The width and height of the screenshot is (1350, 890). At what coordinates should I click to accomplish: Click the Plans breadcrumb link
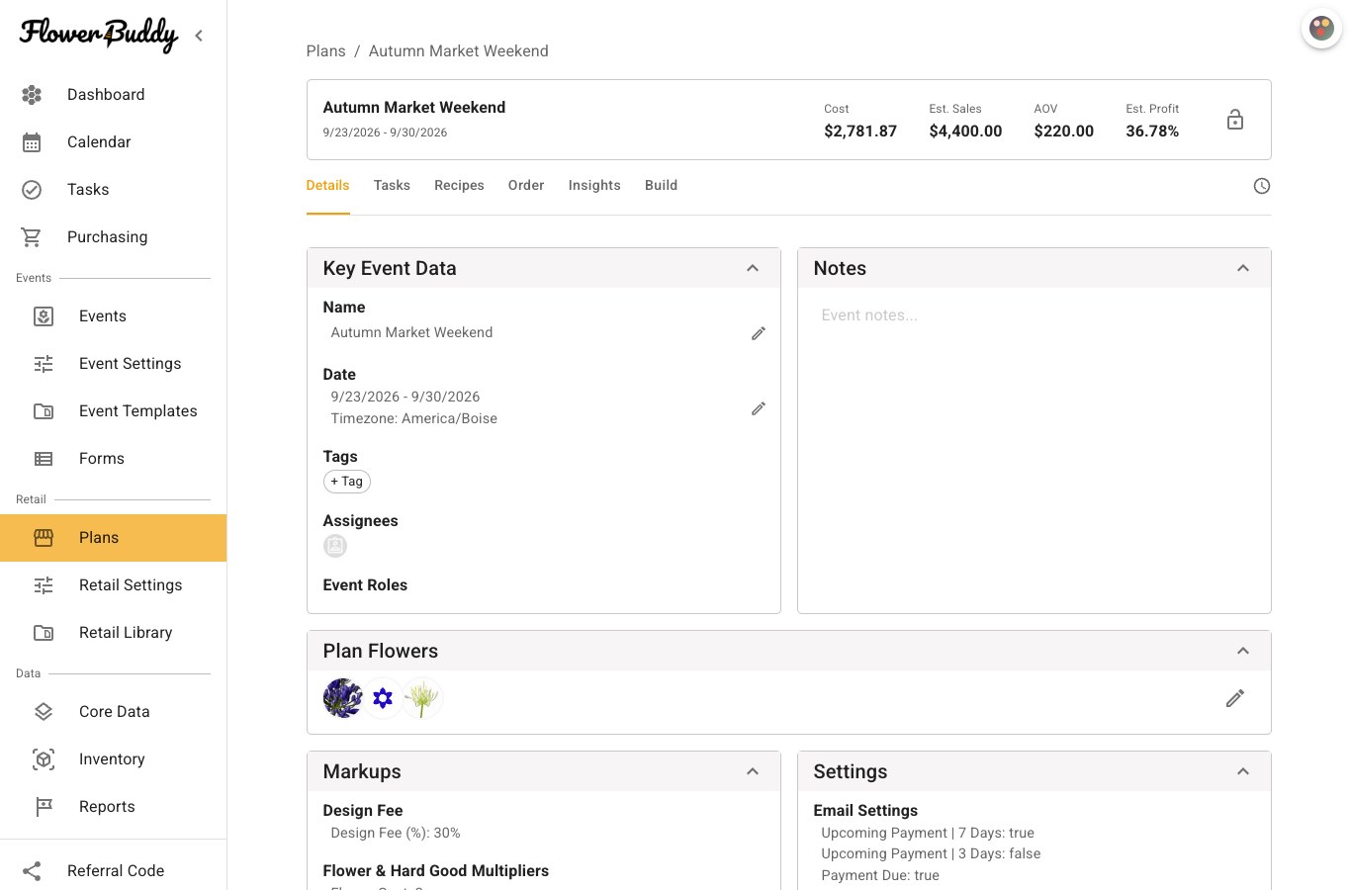point(326,51)
